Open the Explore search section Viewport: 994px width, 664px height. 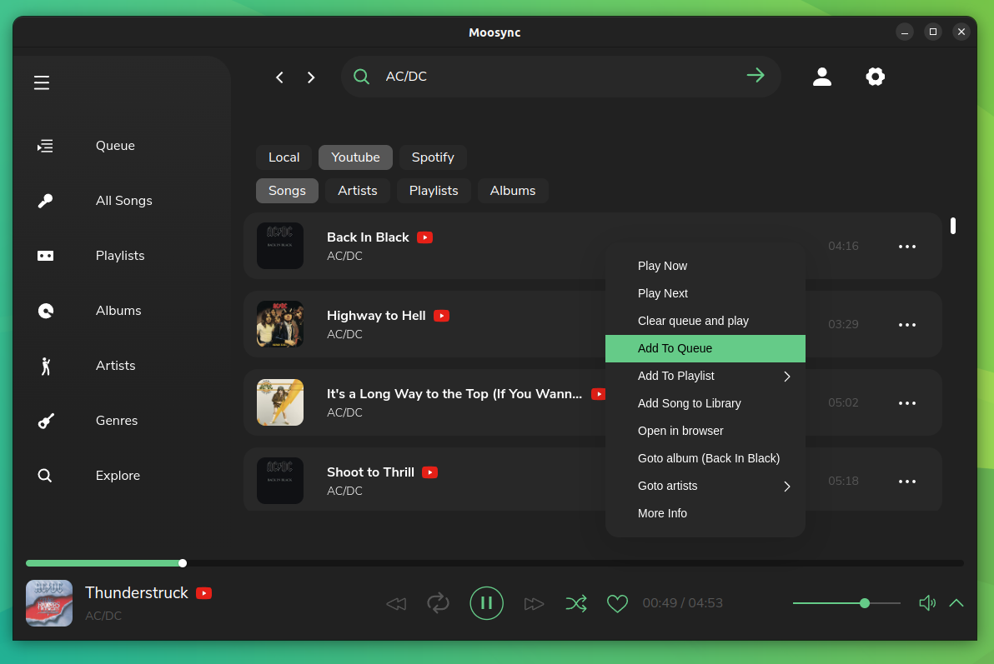(45, 475)
